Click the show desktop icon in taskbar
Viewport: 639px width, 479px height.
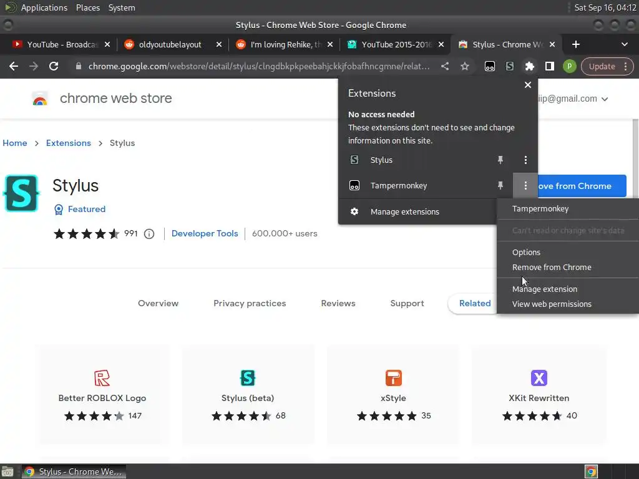(x=7, y=472)
